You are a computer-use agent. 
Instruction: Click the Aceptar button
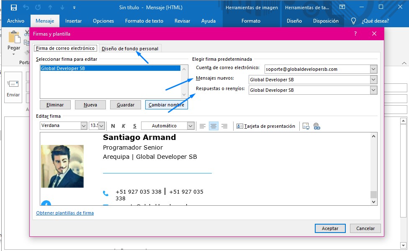[330, 228]
